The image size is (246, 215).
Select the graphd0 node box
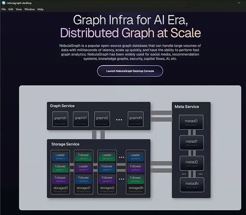[60, 119]
